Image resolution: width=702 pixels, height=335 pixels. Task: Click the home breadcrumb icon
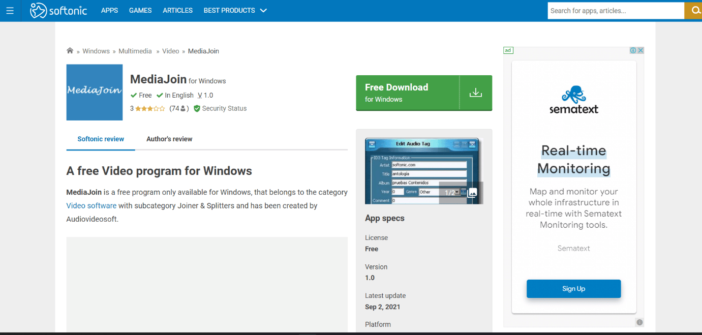coord(70,51)
